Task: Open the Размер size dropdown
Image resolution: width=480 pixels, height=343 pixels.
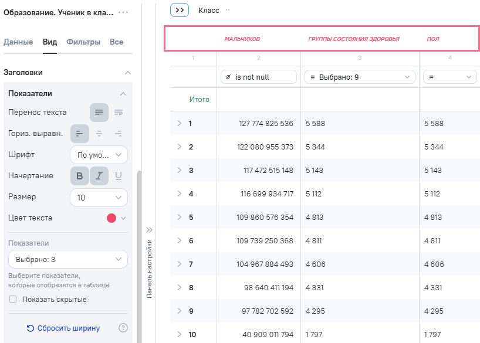Action: [99, 198]
